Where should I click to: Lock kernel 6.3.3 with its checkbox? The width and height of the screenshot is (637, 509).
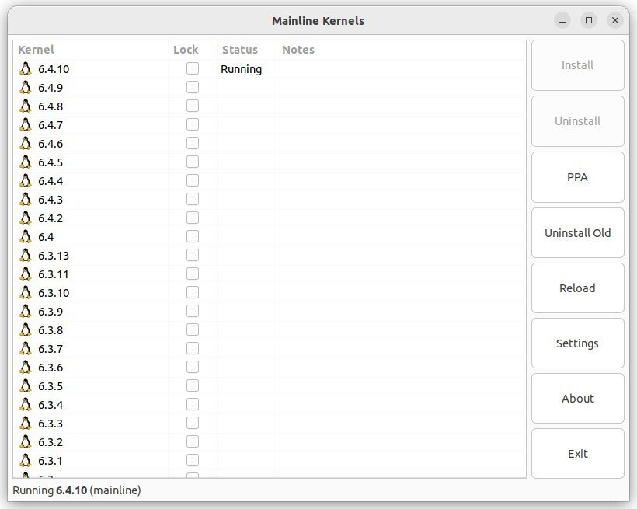tap(193, 423)
